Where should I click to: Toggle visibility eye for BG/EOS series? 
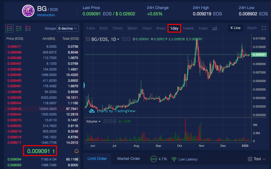coord(124,39)
